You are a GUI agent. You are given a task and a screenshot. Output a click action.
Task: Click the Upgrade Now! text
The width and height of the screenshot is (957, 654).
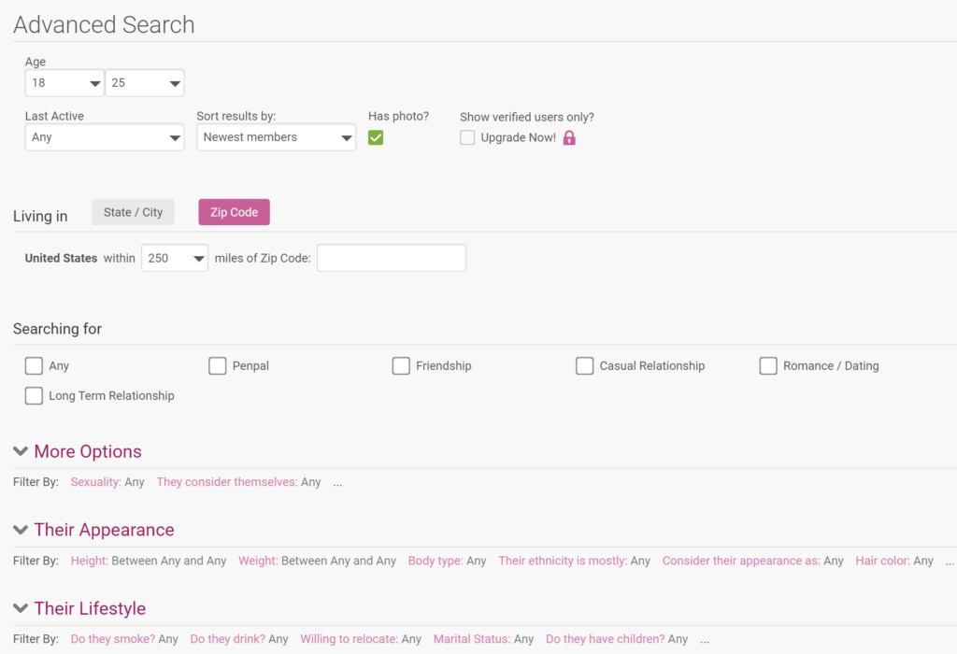(x=518, y=138)
